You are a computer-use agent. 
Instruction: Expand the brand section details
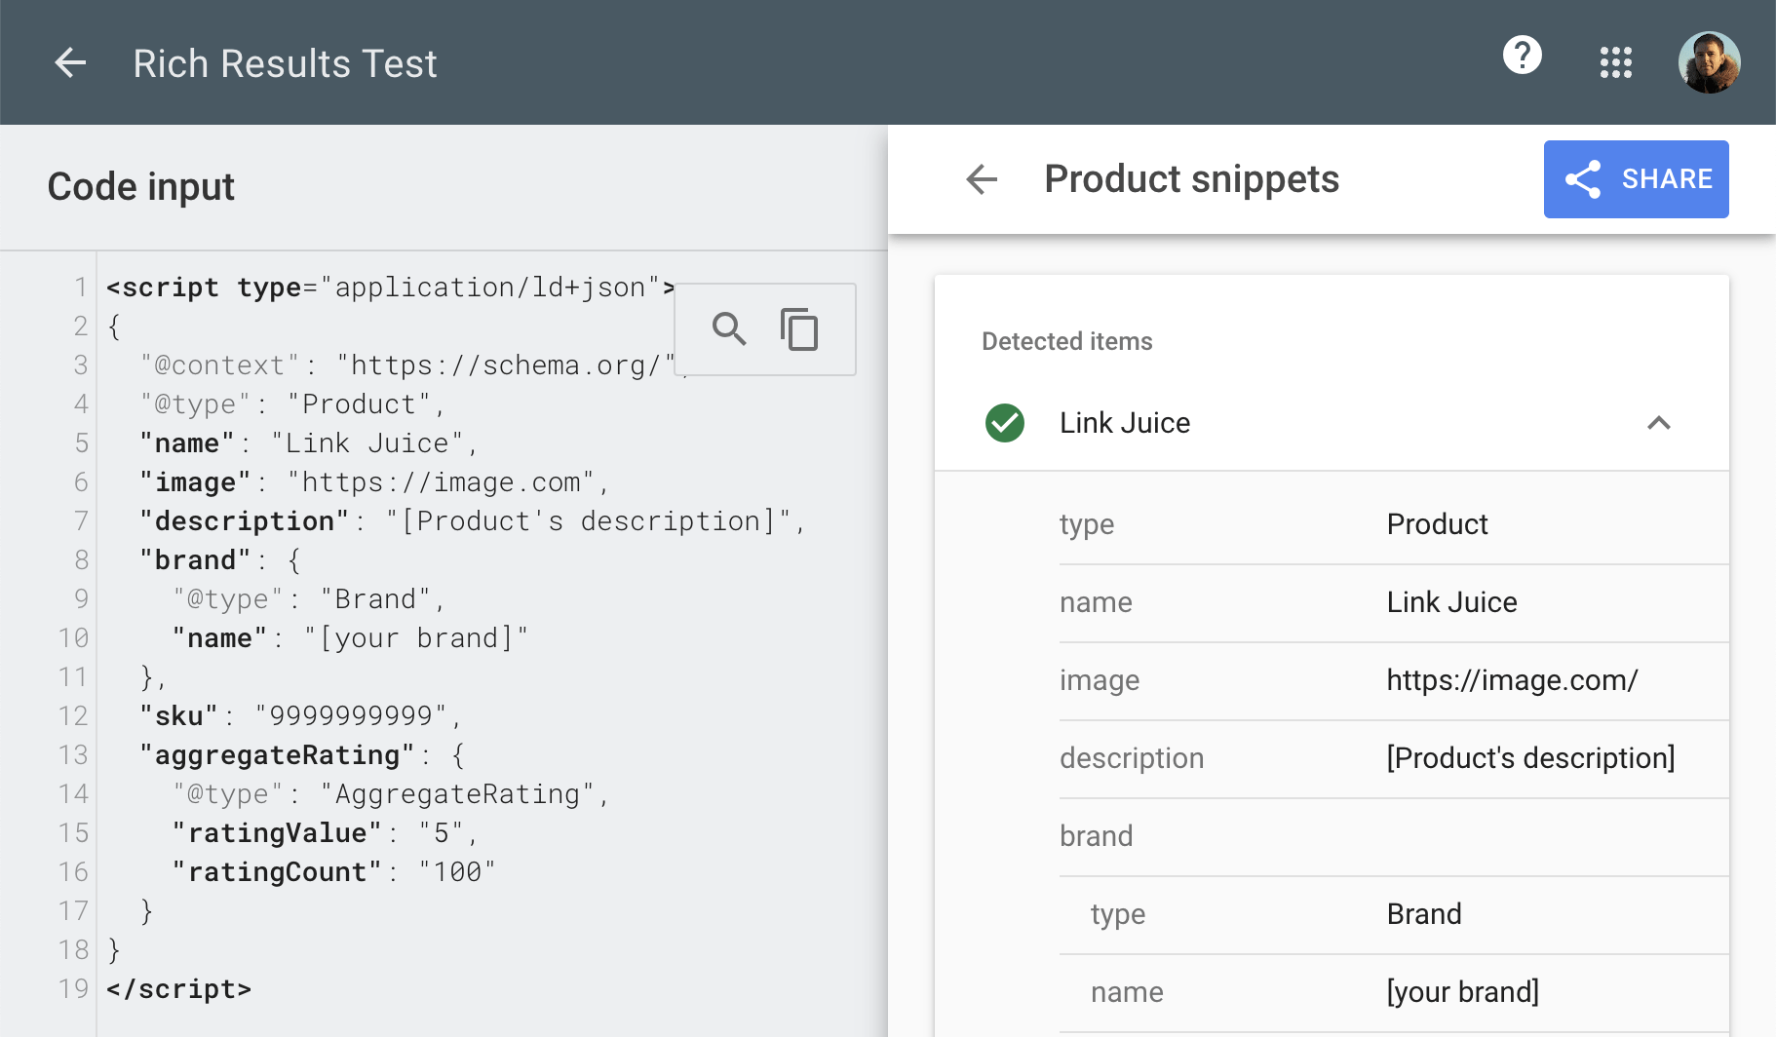1096,835
